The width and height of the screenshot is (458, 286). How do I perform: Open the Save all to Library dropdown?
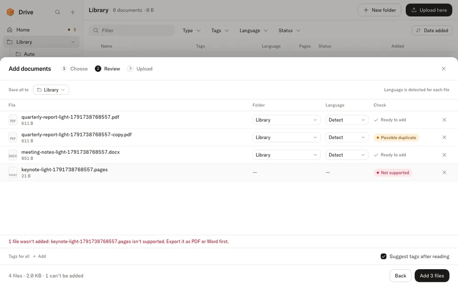51,90
